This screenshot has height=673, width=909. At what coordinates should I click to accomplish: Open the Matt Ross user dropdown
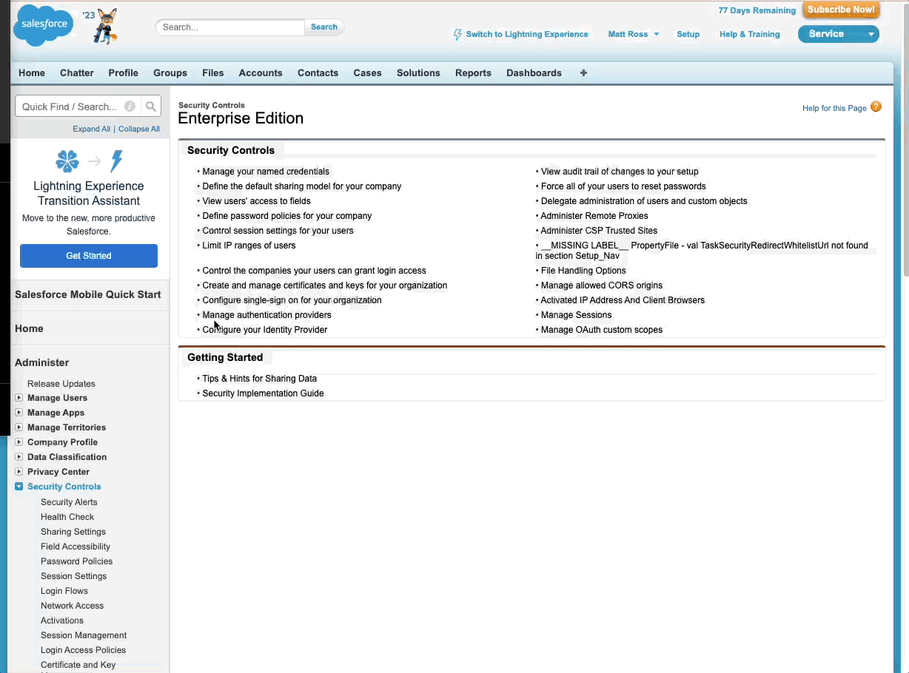coord(634,34)
